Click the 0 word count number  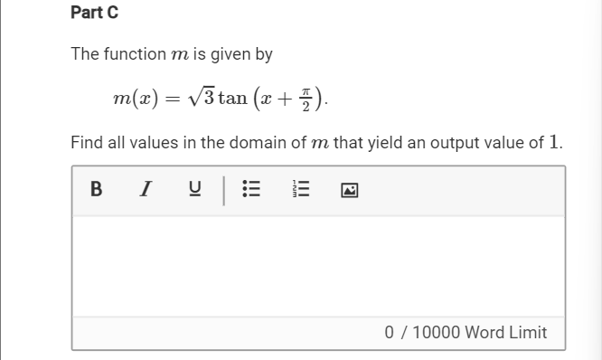(389, 333)
